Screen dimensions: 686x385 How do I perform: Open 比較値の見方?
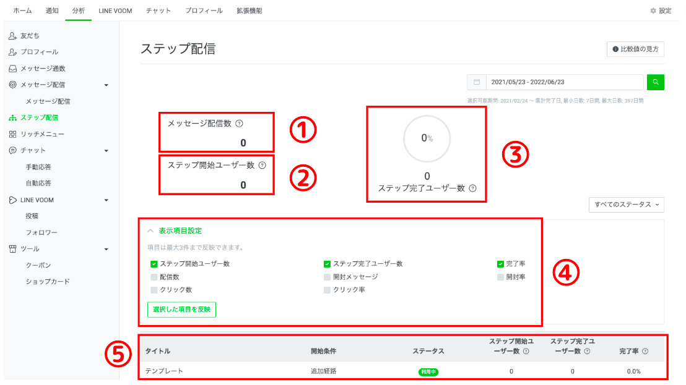[636, 49]
